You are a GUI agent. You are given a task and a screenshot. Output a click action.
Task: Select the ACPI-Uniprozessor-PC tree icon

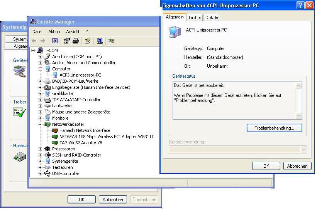55,75
